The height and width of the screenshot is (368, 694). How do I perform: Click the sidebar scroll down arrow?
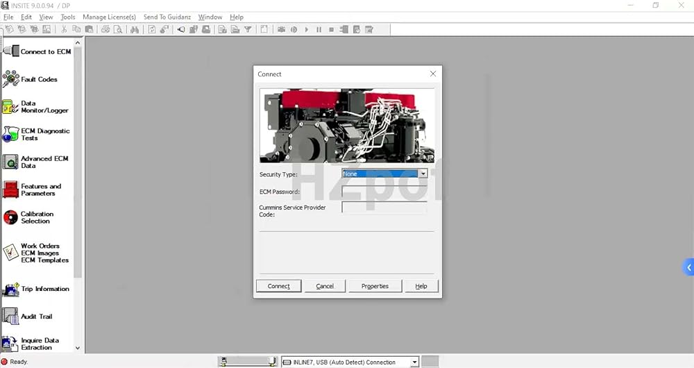pos(78,348)
